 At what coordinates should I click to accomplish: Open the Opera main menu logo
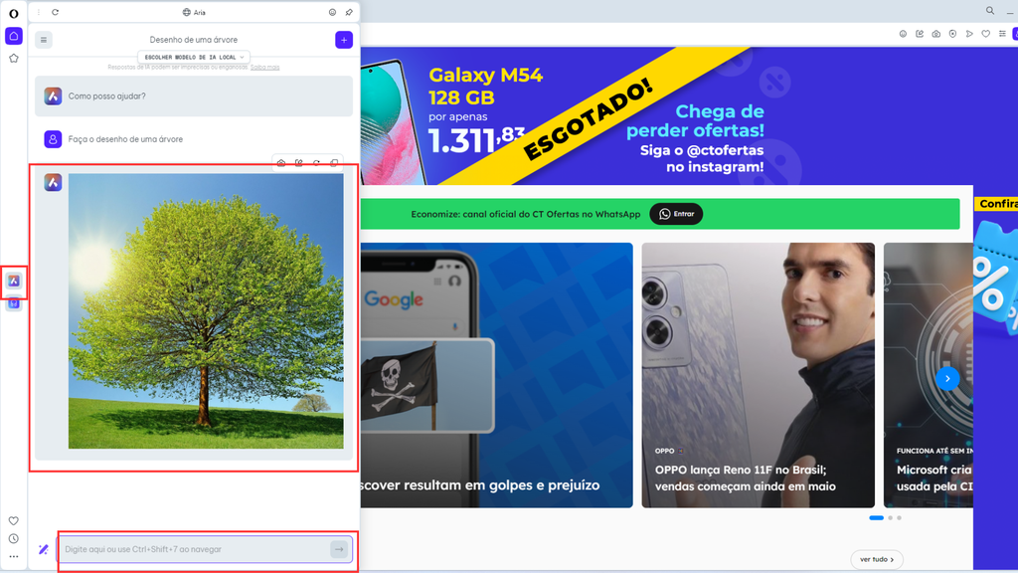click(14, 13)
